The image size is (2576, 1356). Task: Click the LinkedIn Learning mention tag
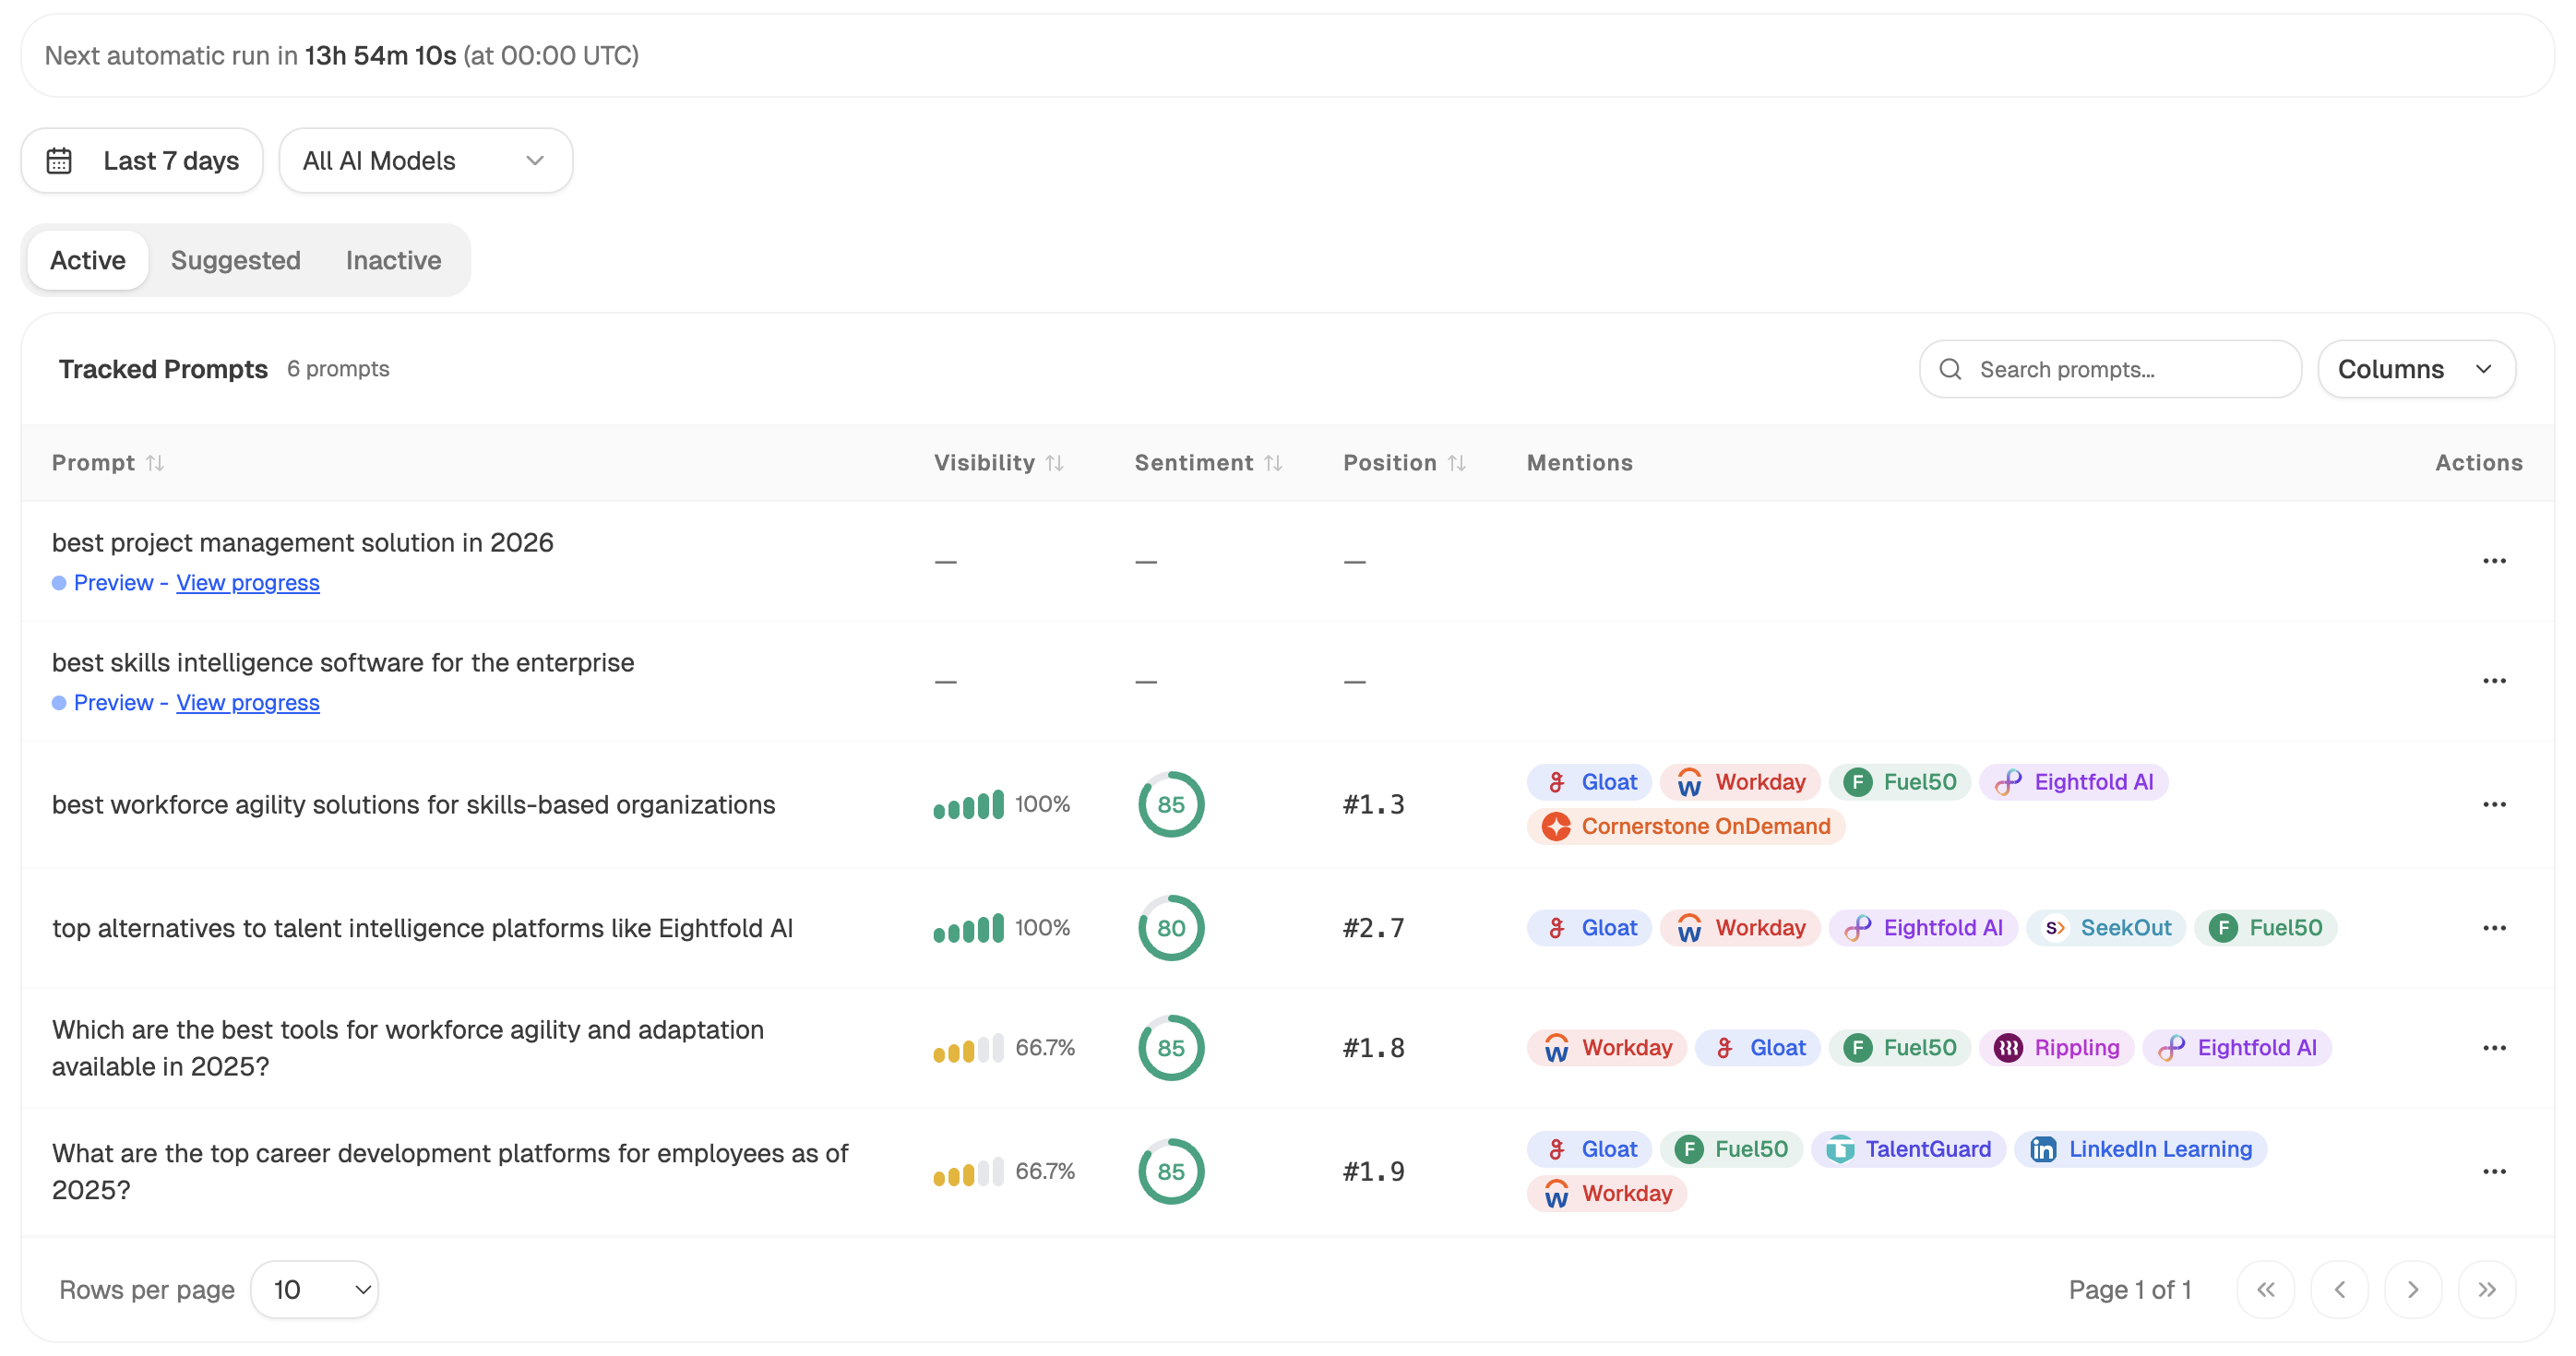(2140, 1150)
